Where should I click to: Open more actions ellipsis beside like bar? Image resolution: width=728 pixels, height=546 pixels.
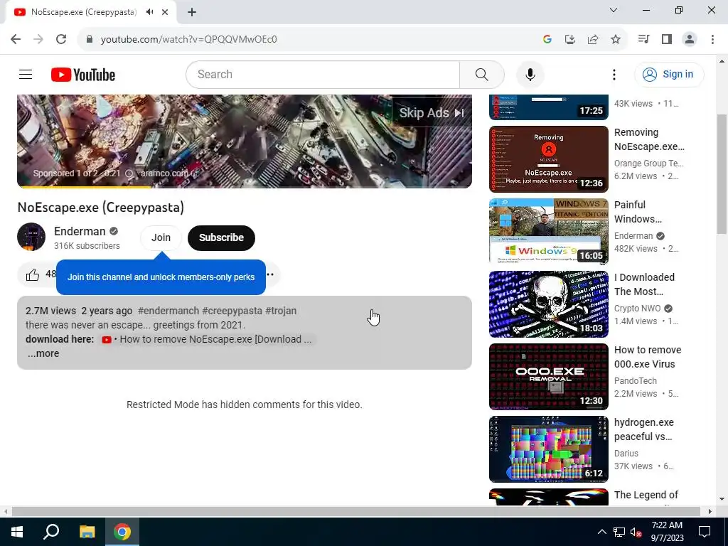pyautogui.click(x=270, y=274)
